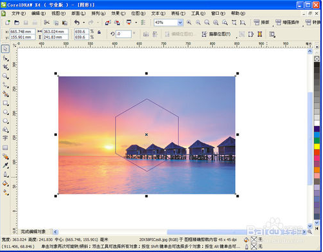Click the Paste icon in the toolbar
Viewport: 323px width, 252px height.
pos(65,23)
